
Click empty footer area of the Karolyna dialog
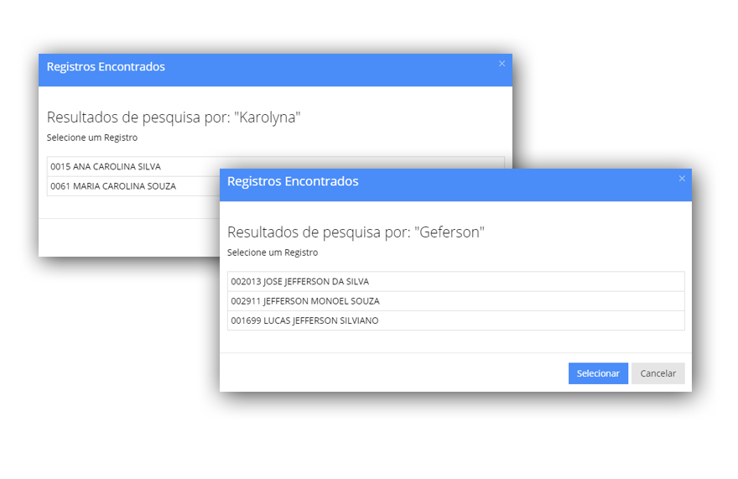[x=129, y=237]
